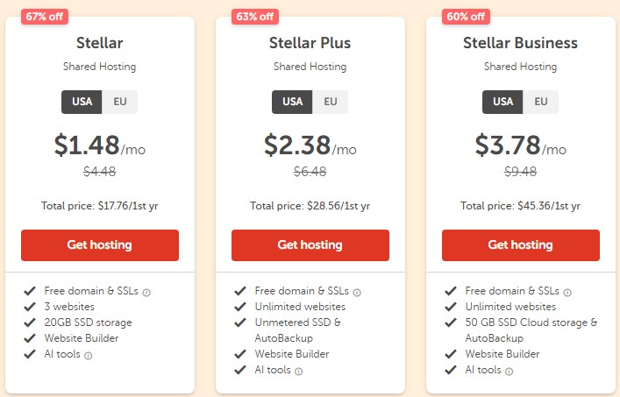This screenshot has height=397, width=620.
Task: Click info icon next to Stellar Business AI tools
Action: tap(510, 371)
